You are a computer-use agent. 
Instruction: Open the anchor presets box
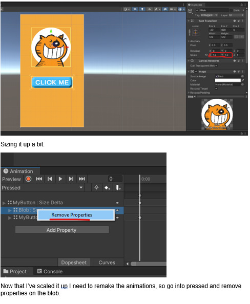pos(196,32)
